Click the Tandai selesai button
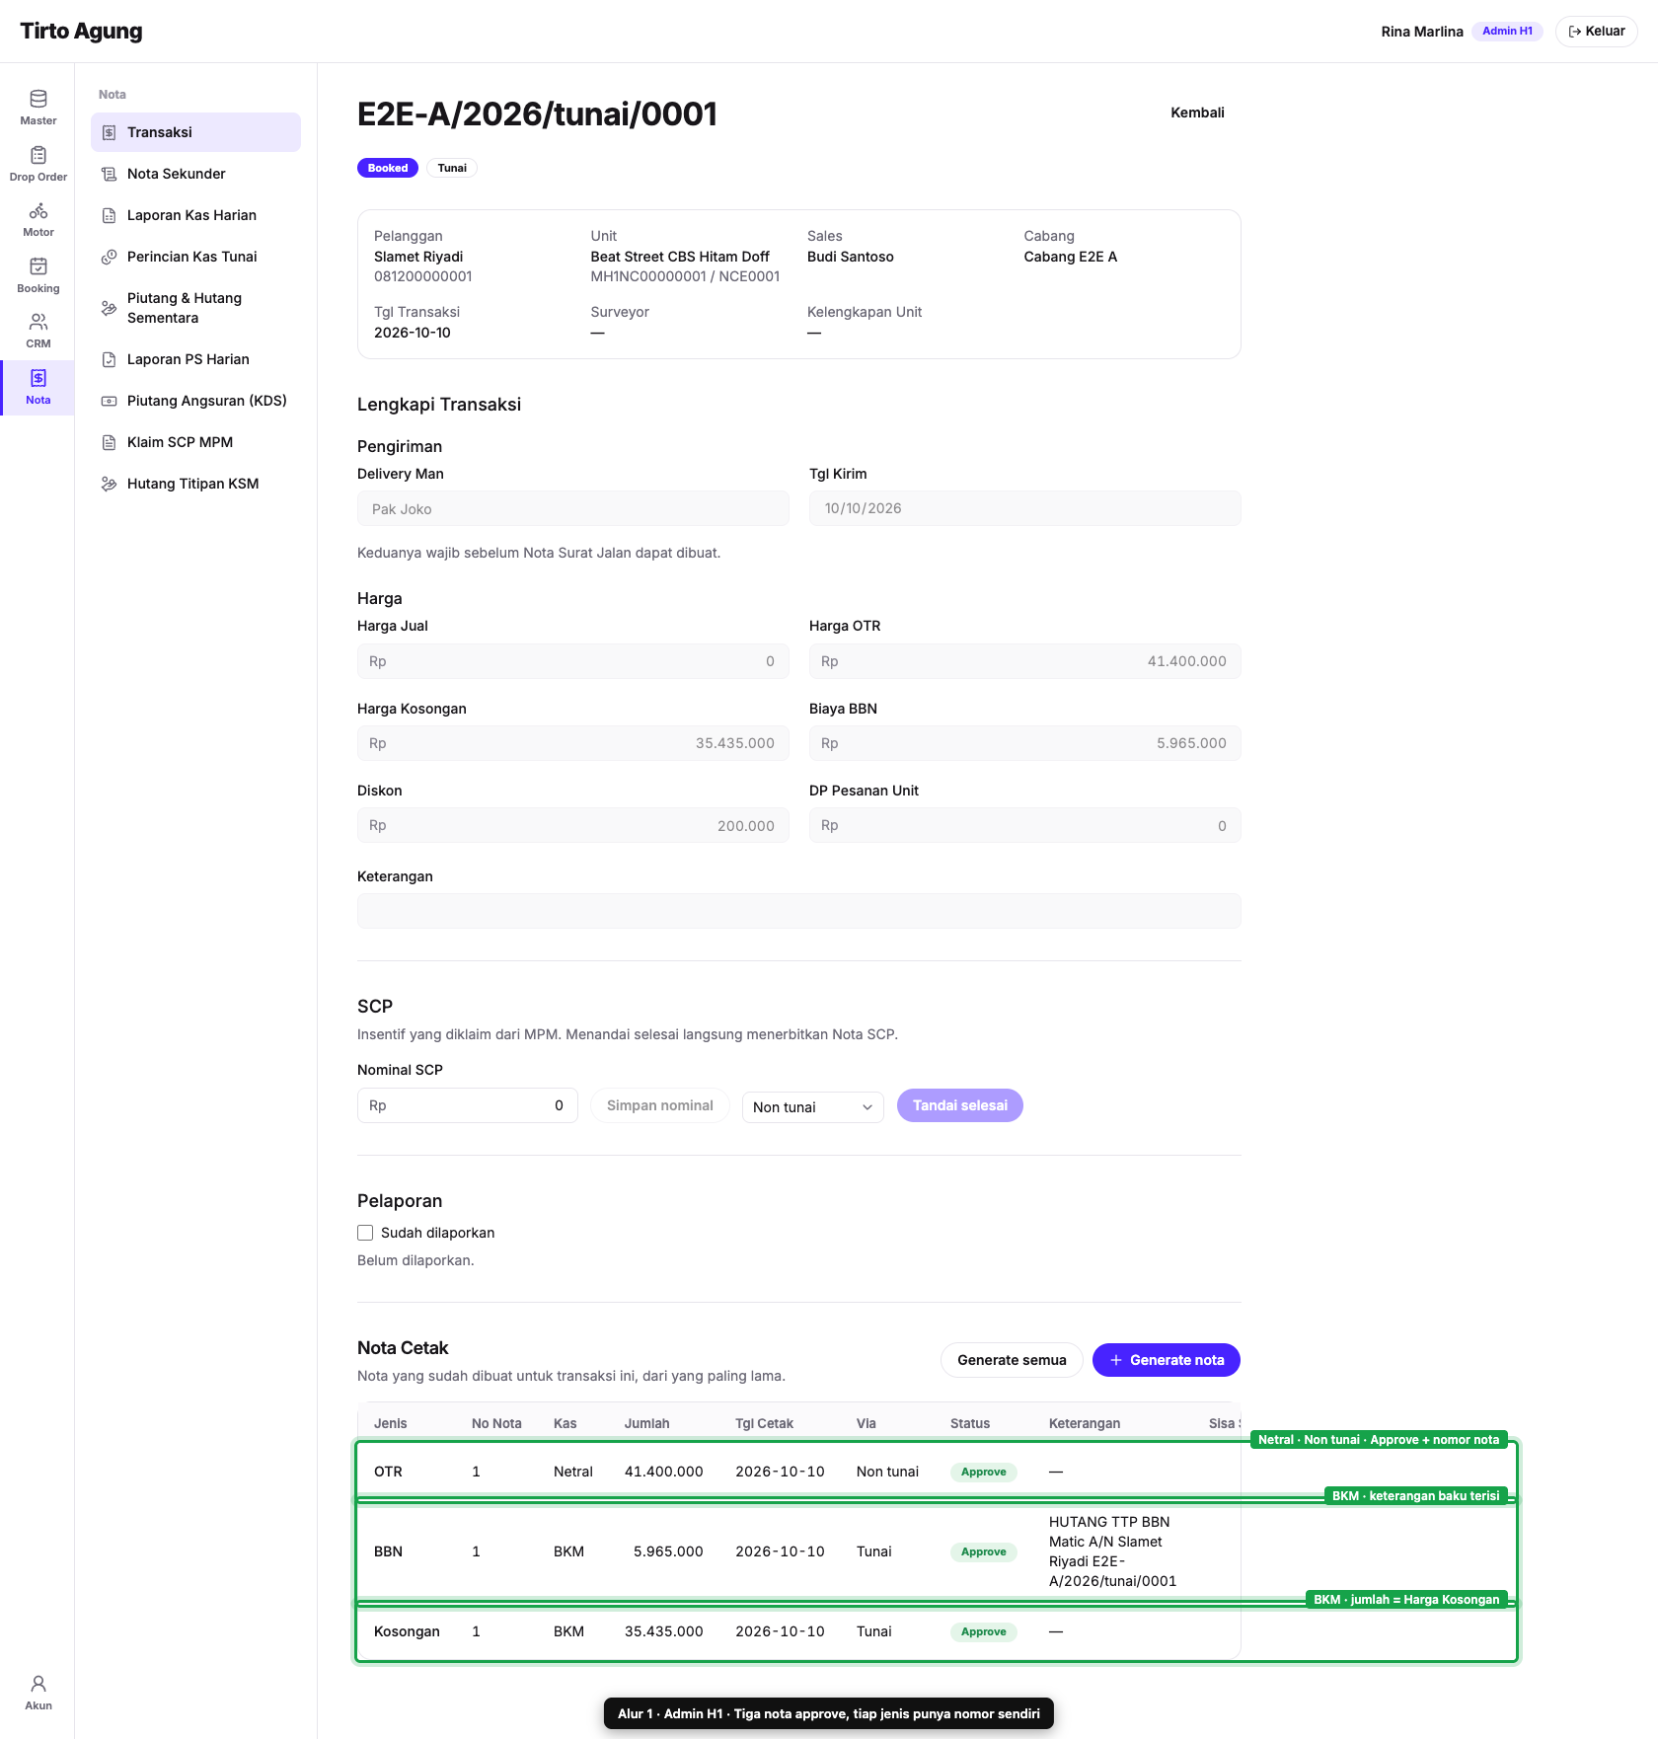The image size is (1658, 1739). [959, 1105]
